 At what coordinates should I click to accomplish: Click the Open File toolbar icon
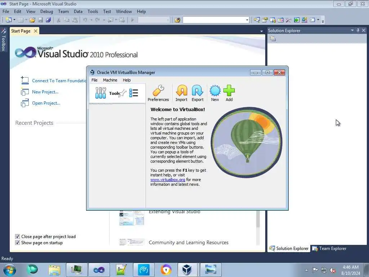coord(32,20)
